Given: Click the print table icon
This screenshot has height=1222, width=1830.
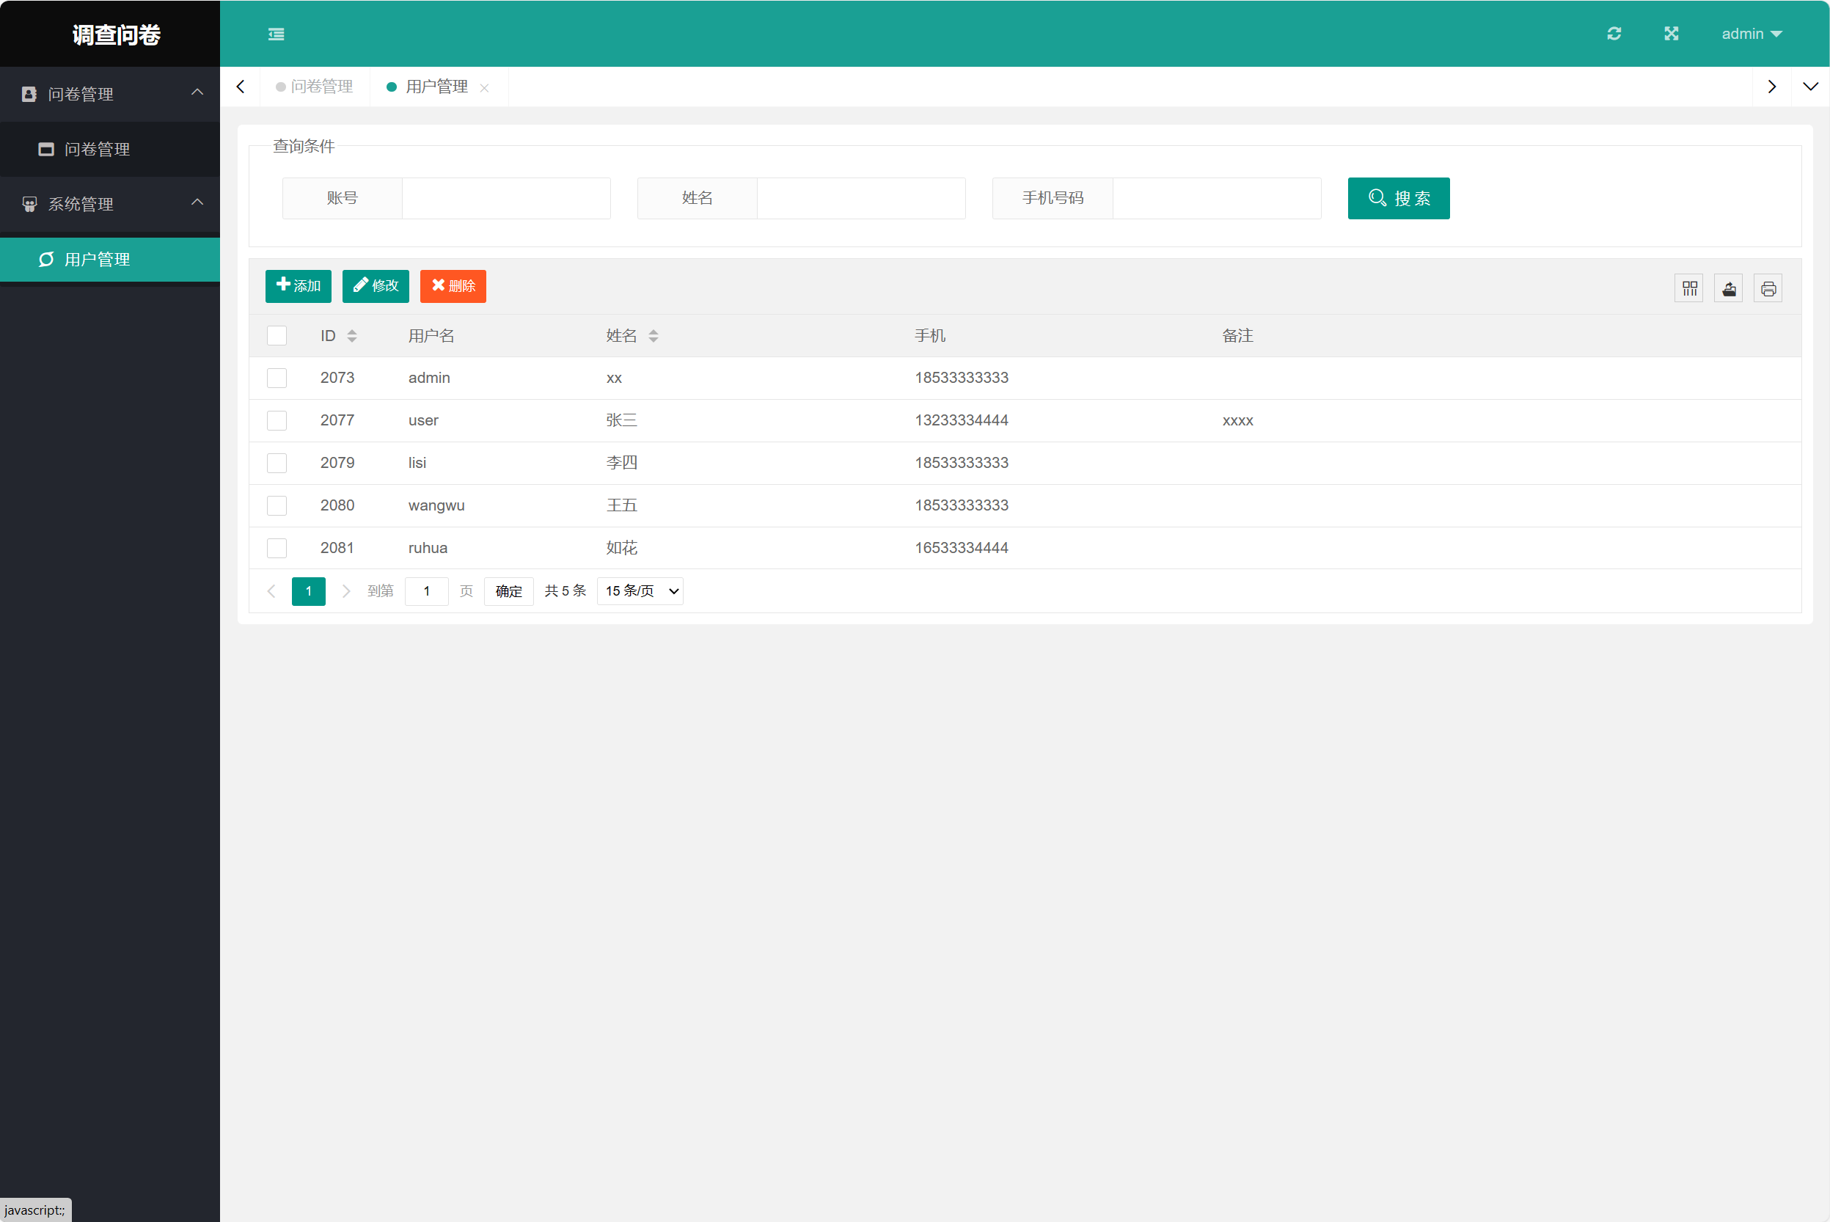Looking at the screenshot, I should pos(1768,288).
